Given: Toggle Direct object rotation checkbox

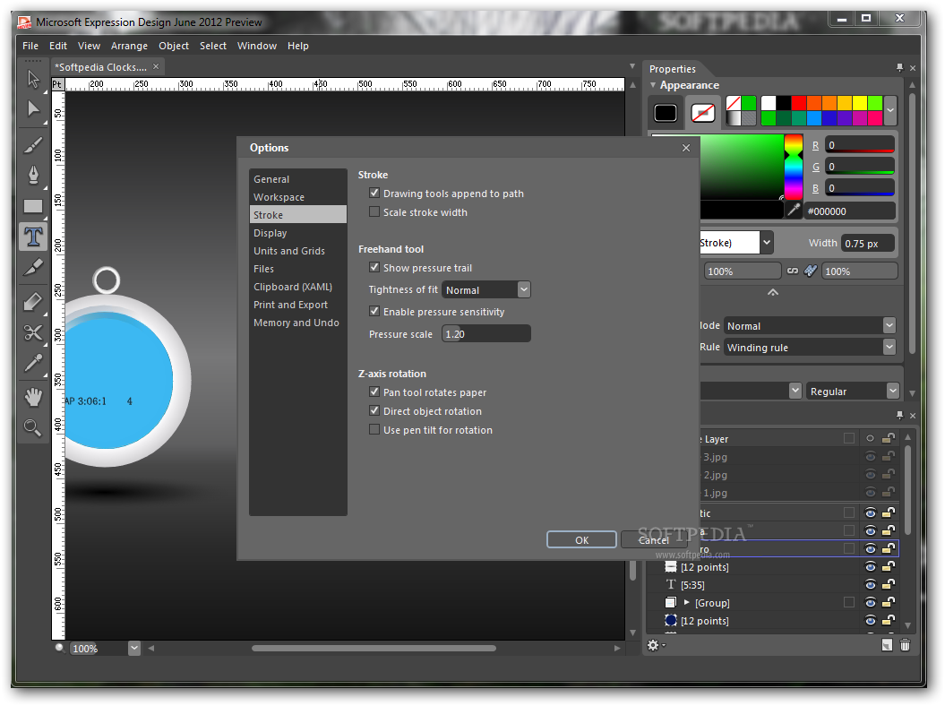Looking at the screenshot, I should [x=374, y=410].
